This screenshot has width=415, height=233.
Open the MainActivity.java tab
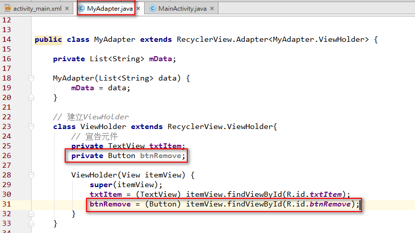181,9
